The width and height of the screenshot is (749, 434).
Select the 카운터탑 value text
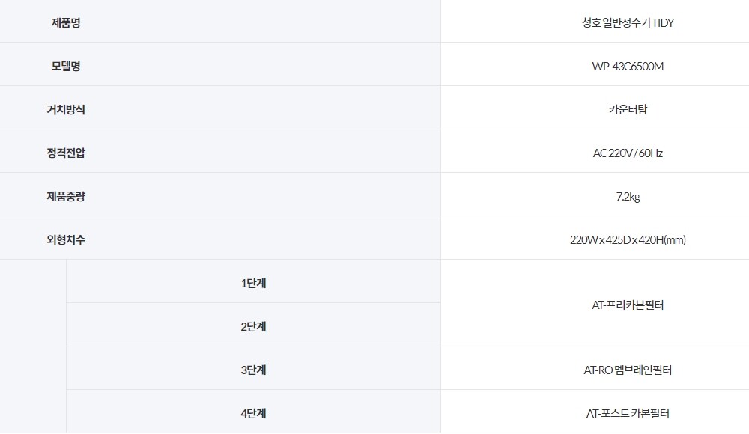(x=628, y=110)
